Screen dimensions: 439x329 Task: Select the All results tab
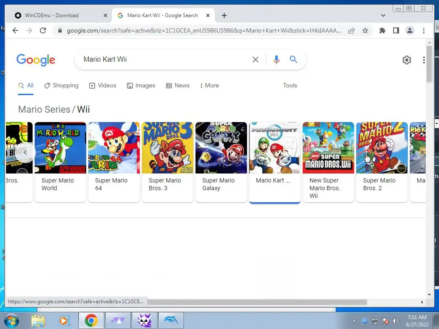(x=26, y=86)
